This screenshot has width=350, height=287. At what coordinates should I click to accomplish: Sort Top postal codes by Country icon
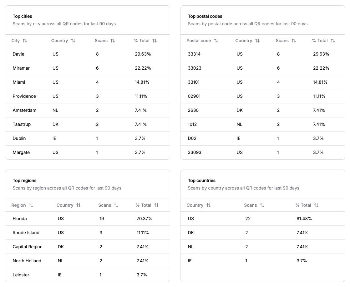(257, 41)
